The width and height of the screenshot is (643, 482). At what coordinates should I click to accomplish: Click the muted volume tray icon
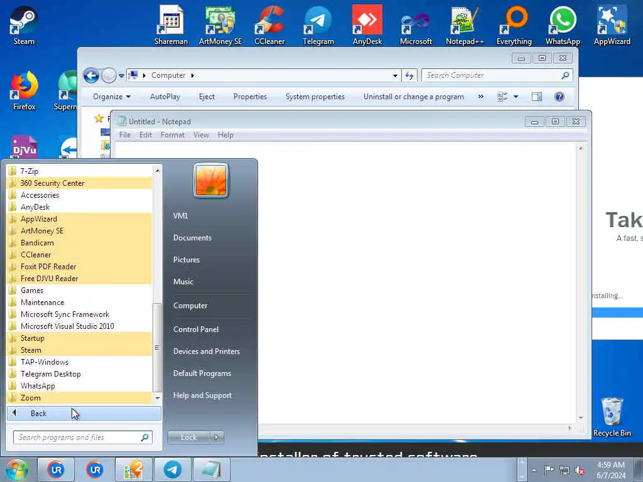click(x=580, y=471)
